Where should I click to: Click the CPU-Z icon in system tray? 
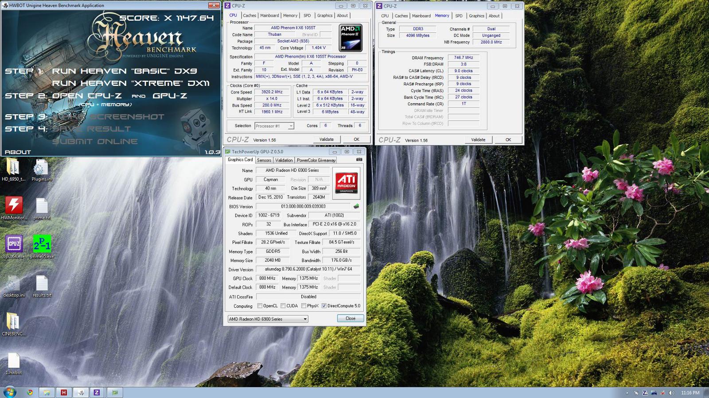[645, 393]
